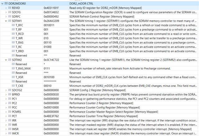Select T_WR value 010
The width and height of the screenshot is (199, 136).
point(46,38)
